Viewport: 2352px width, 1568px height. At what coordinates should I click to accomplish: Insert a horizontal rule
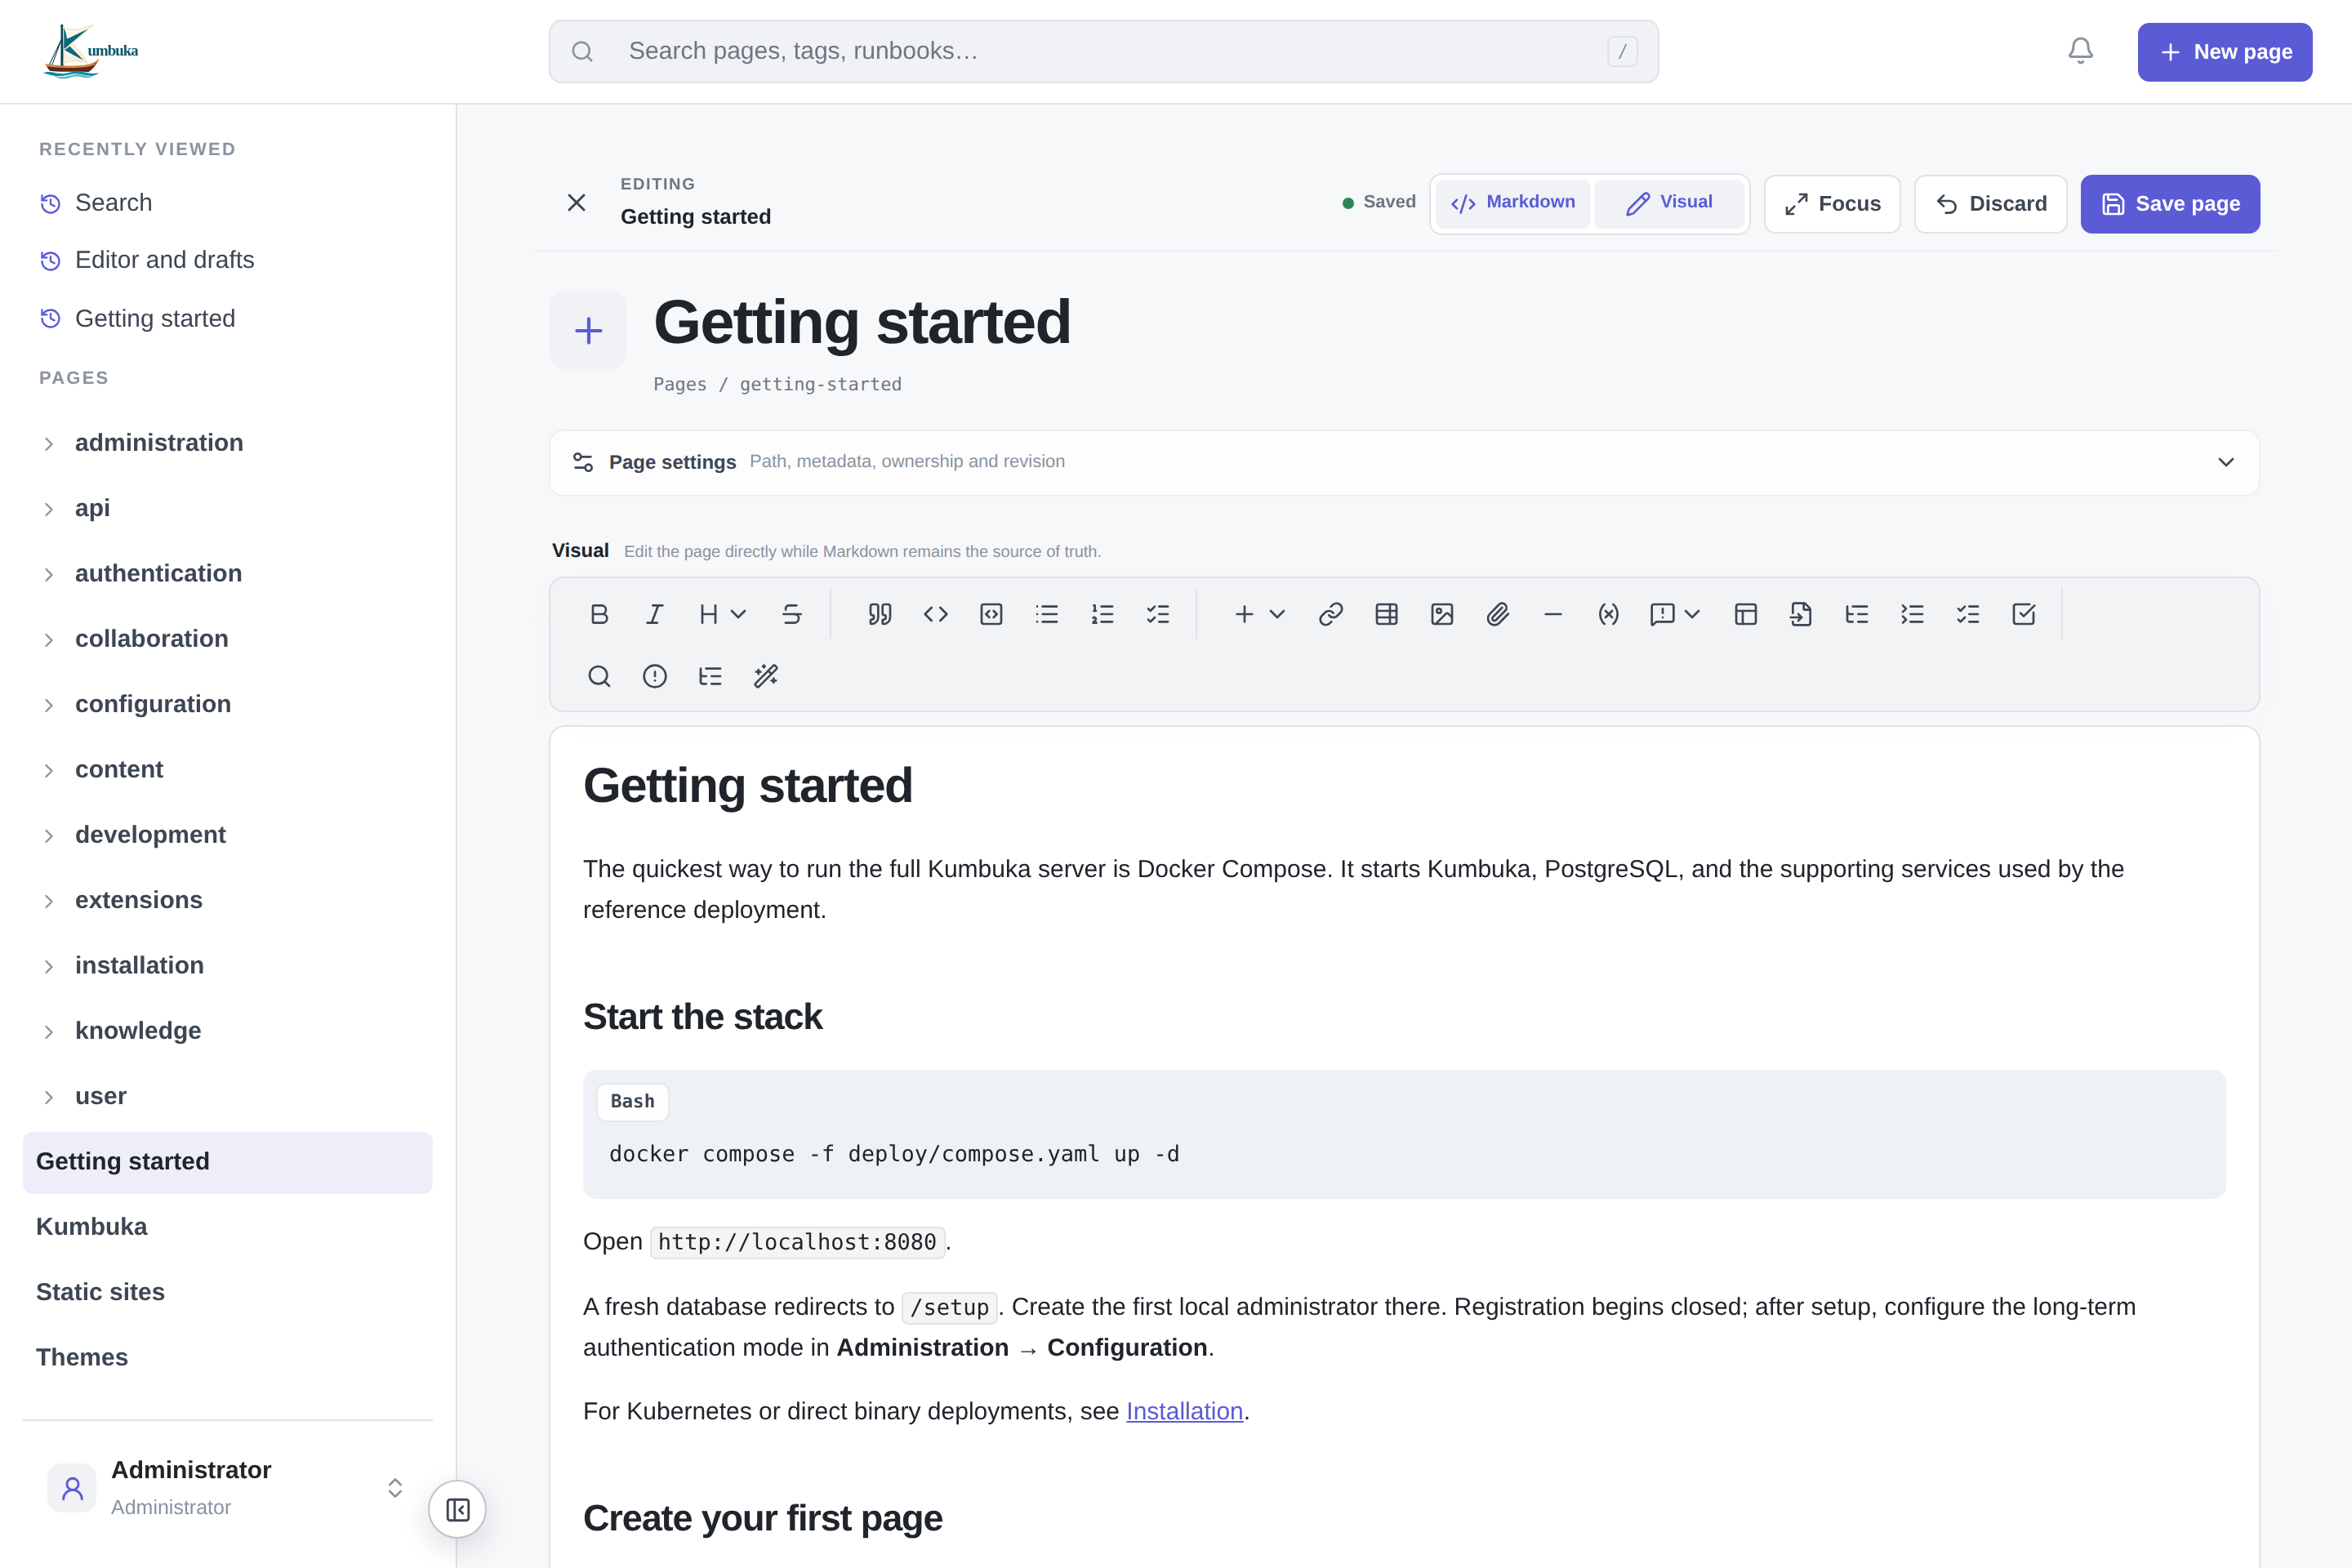pos(1552,614)
